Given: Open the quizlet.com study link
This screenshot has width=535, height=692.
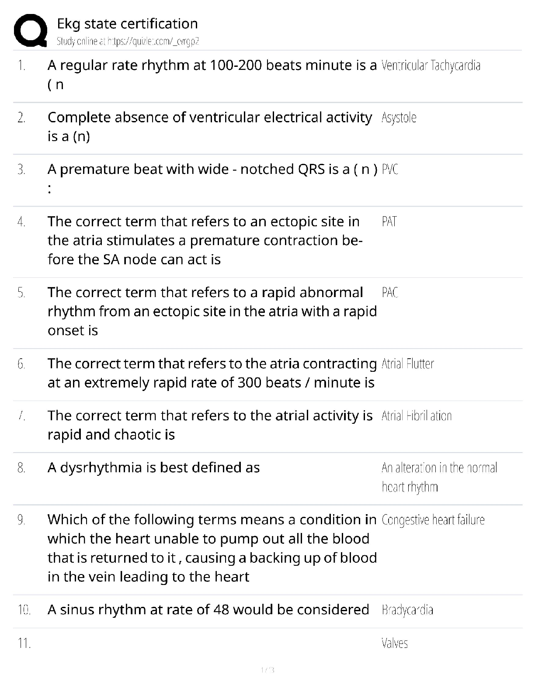Looking at the screenshot, I should click(x=128, y=42).
